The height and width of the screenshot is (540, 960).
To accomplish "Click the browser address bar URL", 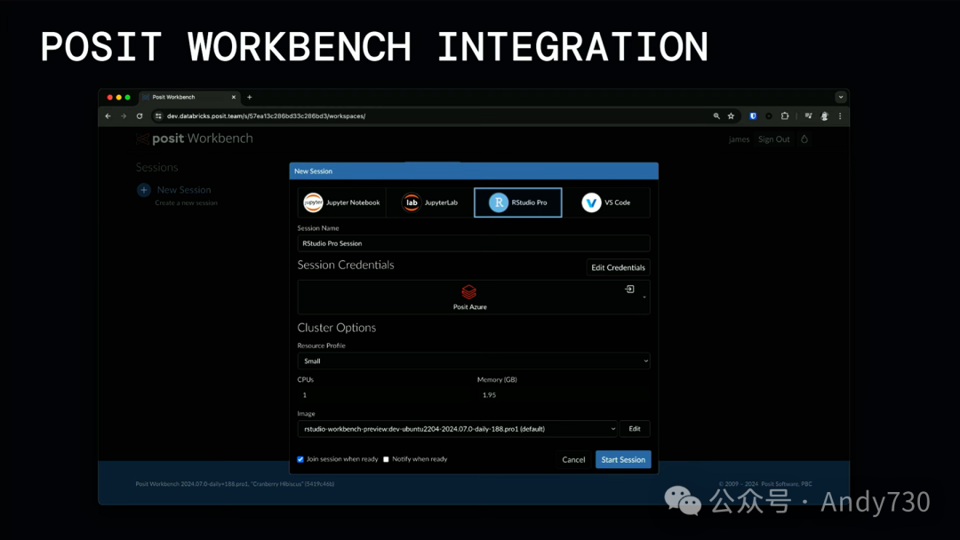I will pyautogui.click(x=267, y=116).
